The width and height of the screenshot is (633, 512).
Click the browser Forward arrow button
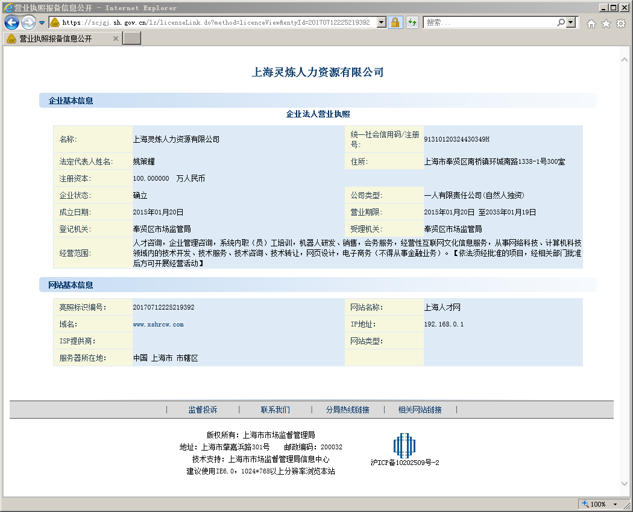[x=28, y=23]
